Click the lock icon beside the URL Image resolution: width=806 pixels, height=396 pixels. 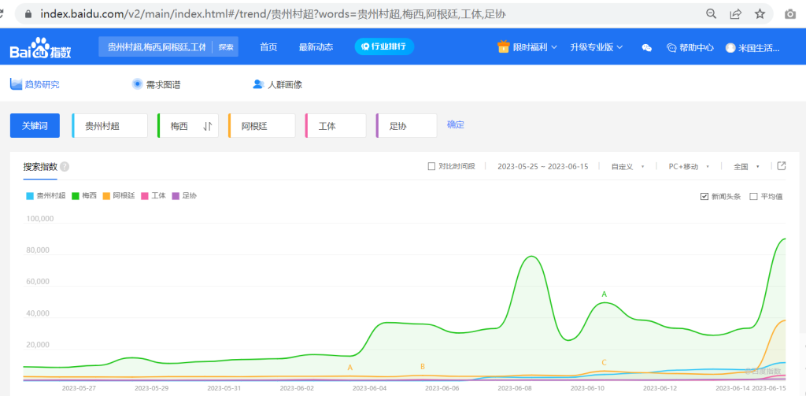(x=29, y=14)
